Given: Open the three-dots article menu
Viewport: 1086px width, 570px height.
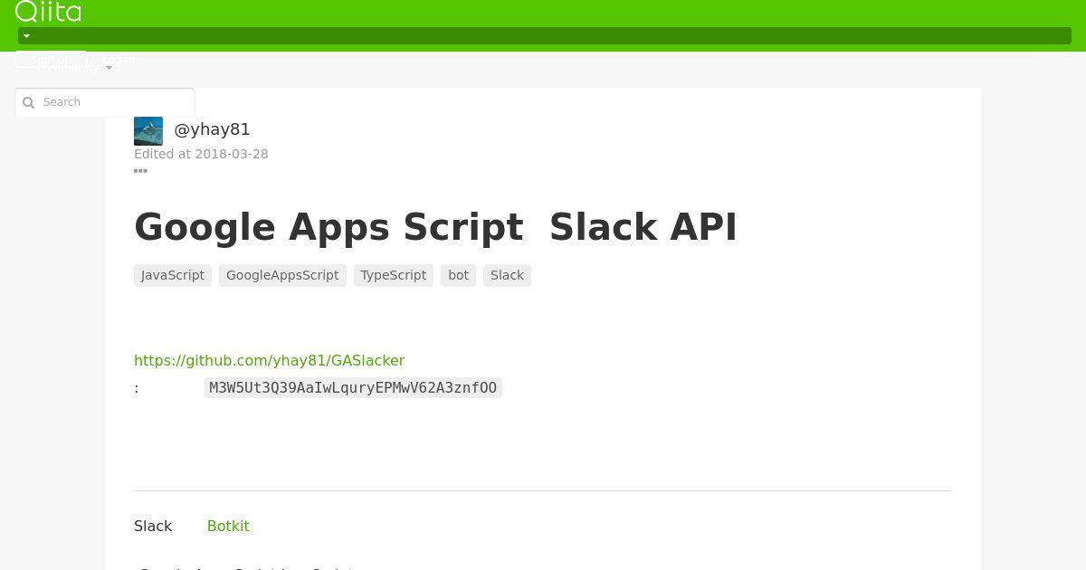Looking at the screenshot, I should (x=140, y=170).
